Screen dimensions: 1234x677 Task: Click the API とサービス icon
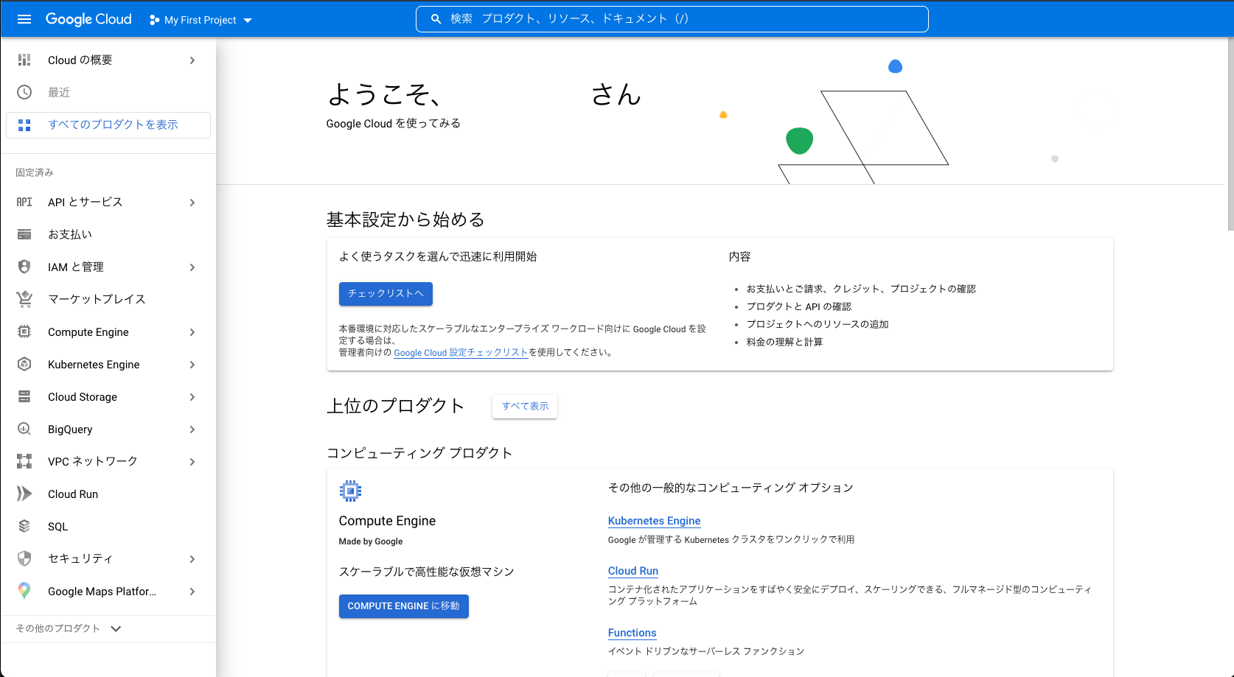24,202
